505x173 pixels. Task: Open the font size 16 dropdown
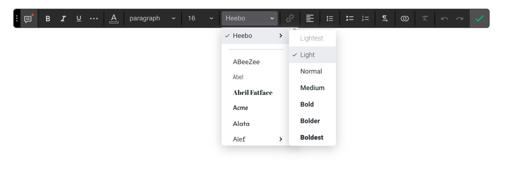200,18
